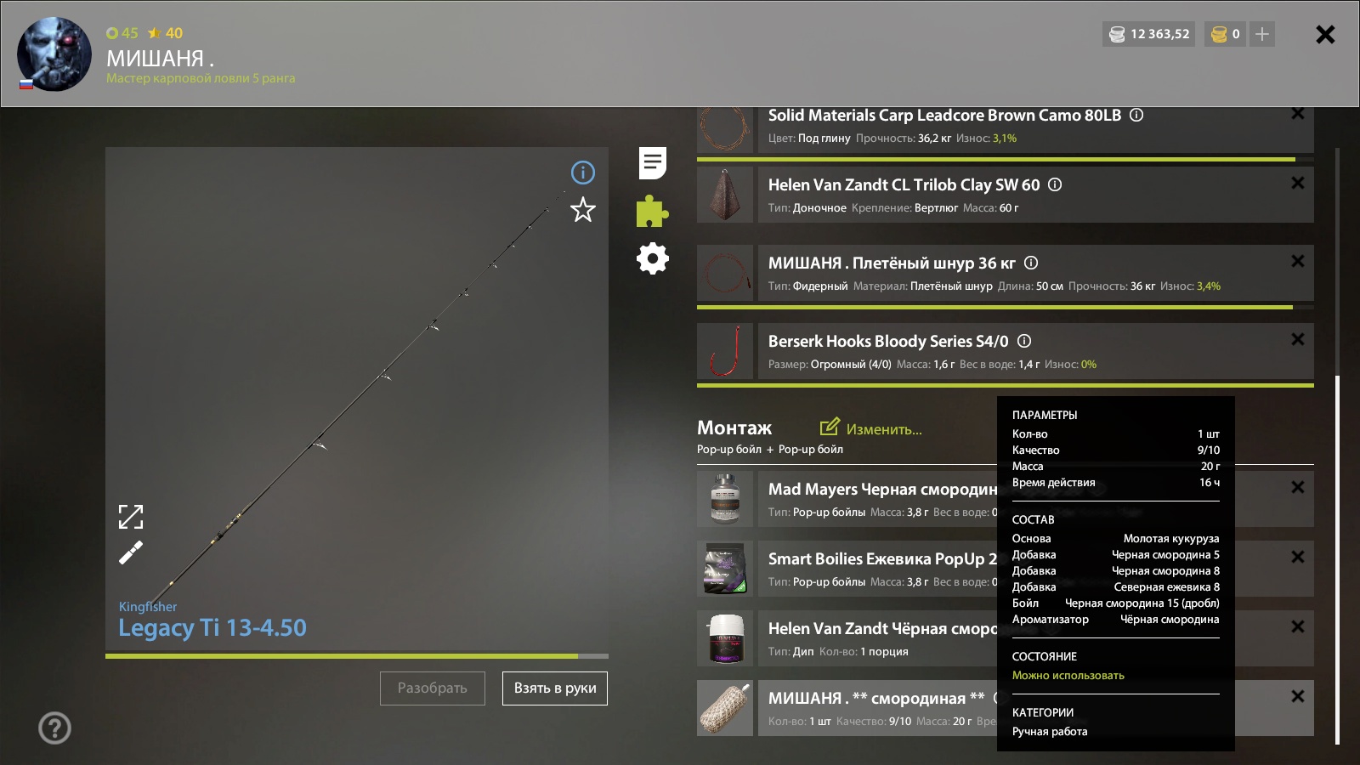Remove the Плетёный шнур 36 кг leader
Viewport: 1360px width, 765px height.
[1298, 261]
